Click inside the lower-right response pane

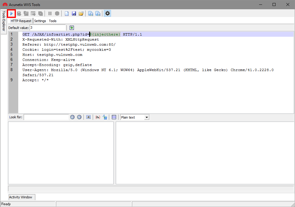click(x=205, y=153)
